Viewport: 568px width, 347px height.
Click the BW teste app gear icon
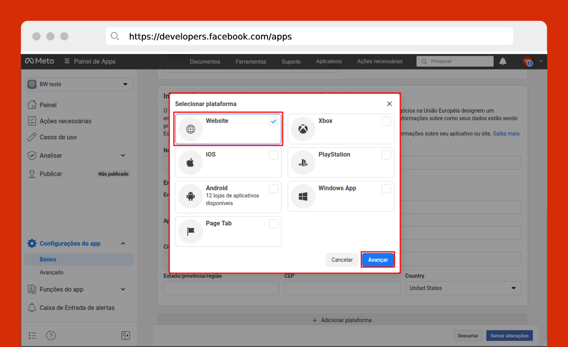[32, 84]
